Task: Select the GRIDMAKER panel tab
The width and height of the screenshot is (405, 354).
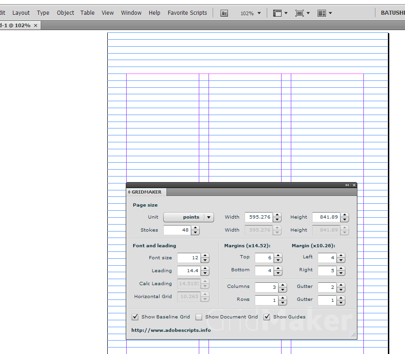Action: [x=147, y=192]
